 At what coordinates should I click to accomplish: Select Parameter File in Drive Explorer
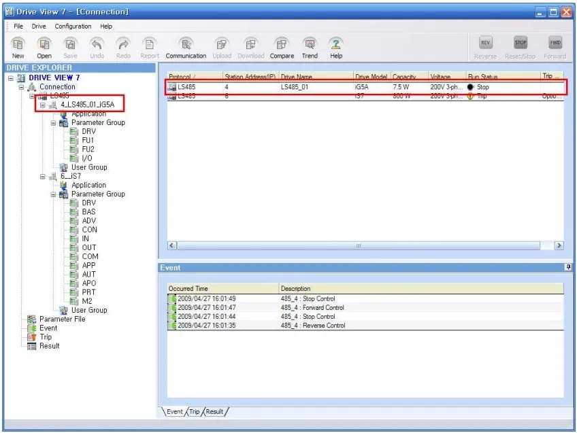click(x=62, y=319)
